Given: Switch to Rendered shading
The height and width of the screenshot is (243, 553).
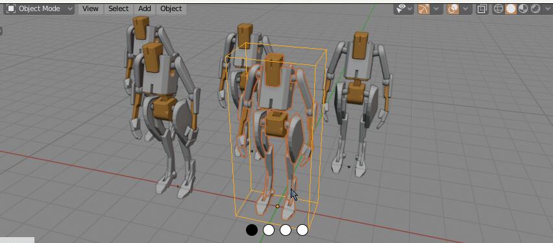Looking at the screenshot, I should [535, 9].
